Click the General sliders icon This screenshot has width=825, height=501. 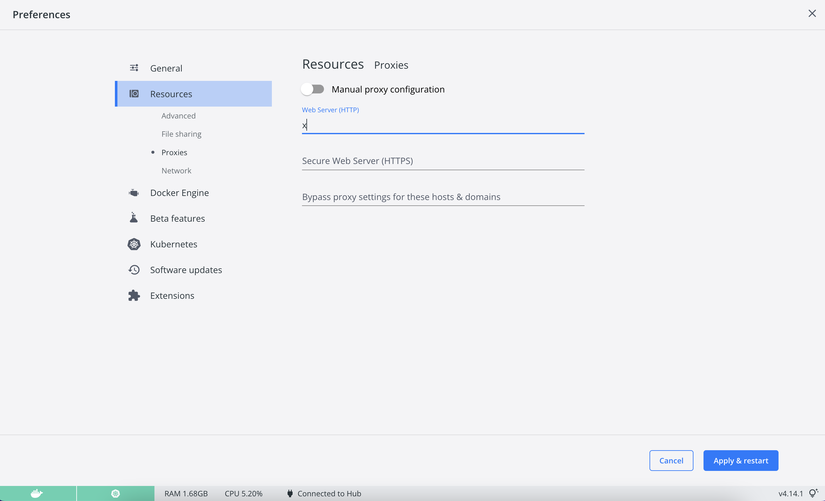(x=134, y=68)
